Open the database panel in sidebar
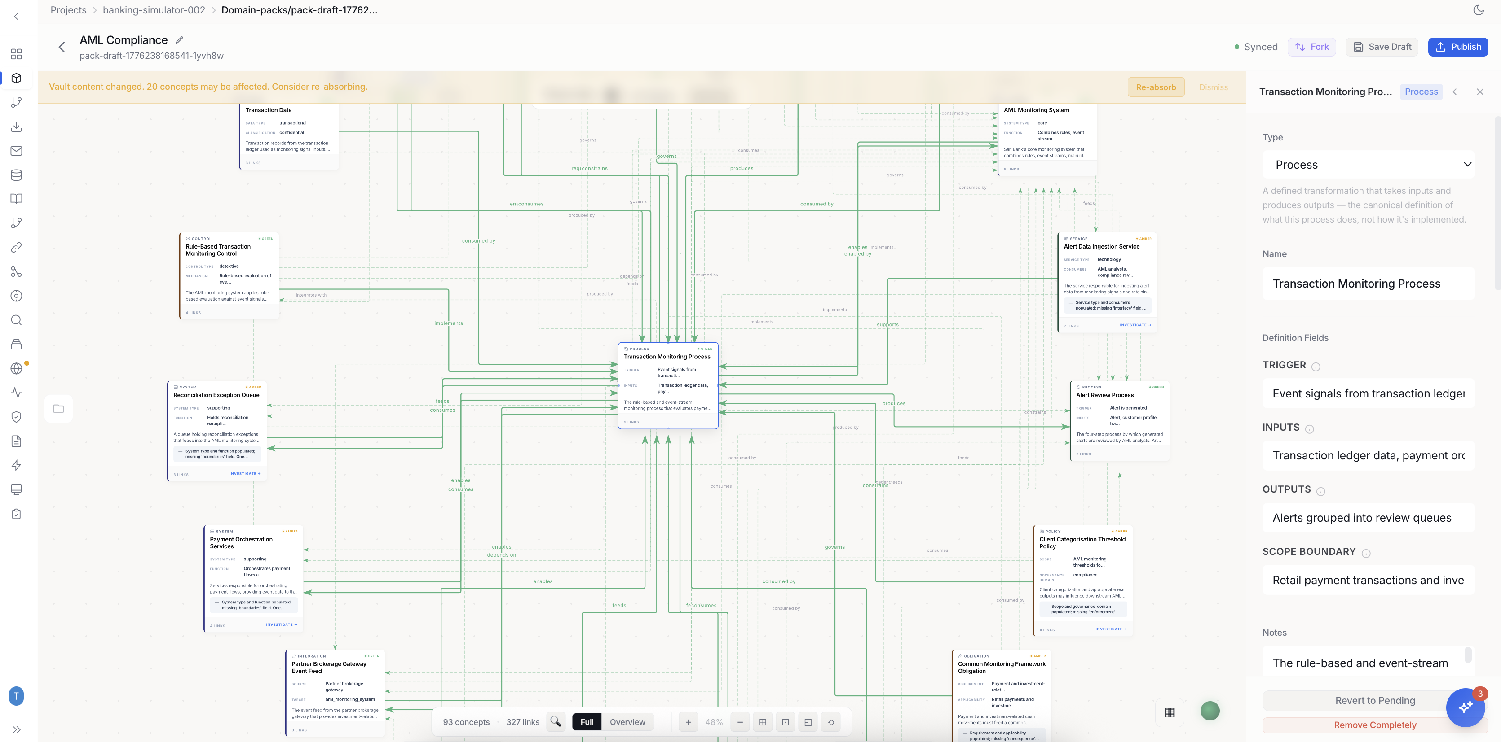The width and height of the screenshot is (1501, 742). [x=16, y=175]
